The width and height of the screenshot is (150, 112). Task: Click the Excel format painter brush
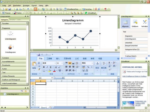click(39, 69)
